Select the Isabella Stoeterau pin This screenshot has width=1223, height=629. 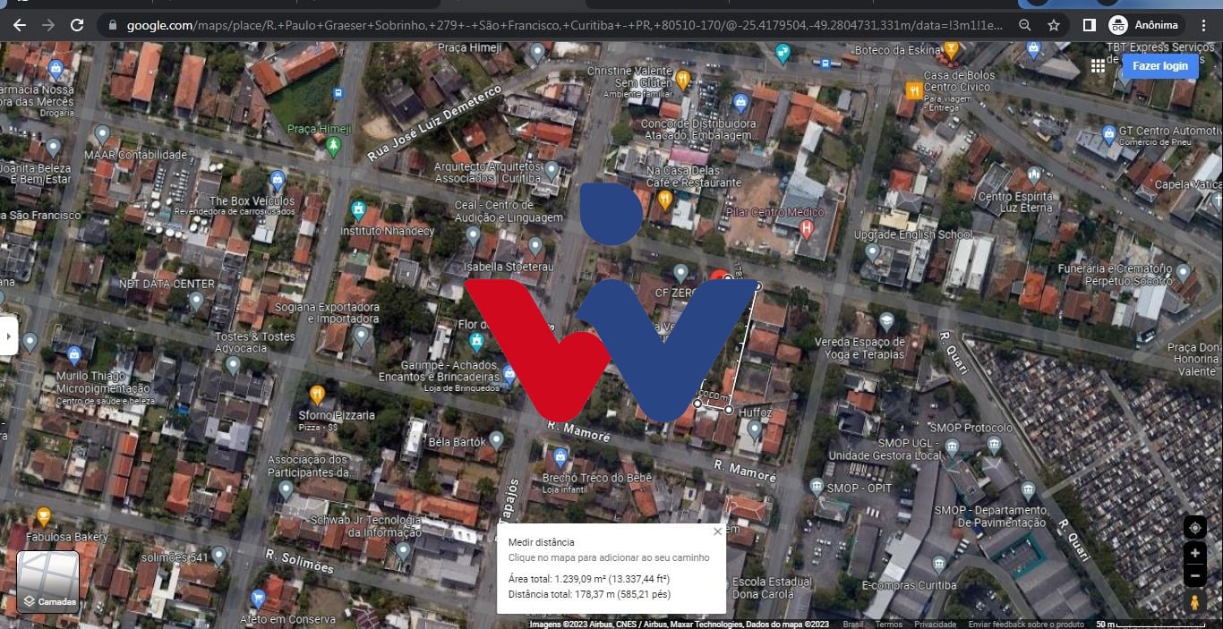coord(535,245)
